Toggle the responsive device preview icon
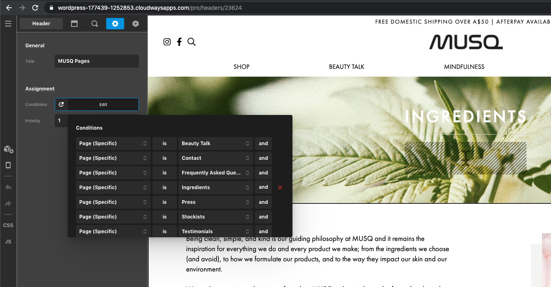The height and width of the screenshot is (287, 551). 8,165
